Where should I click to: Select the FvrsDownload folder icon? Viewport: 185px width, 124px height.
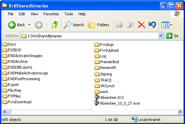tap(5, 102)
